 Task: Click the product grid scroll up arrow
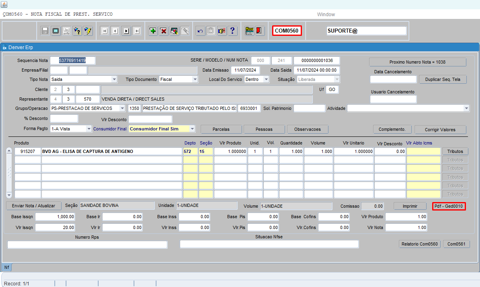(9, 151)
